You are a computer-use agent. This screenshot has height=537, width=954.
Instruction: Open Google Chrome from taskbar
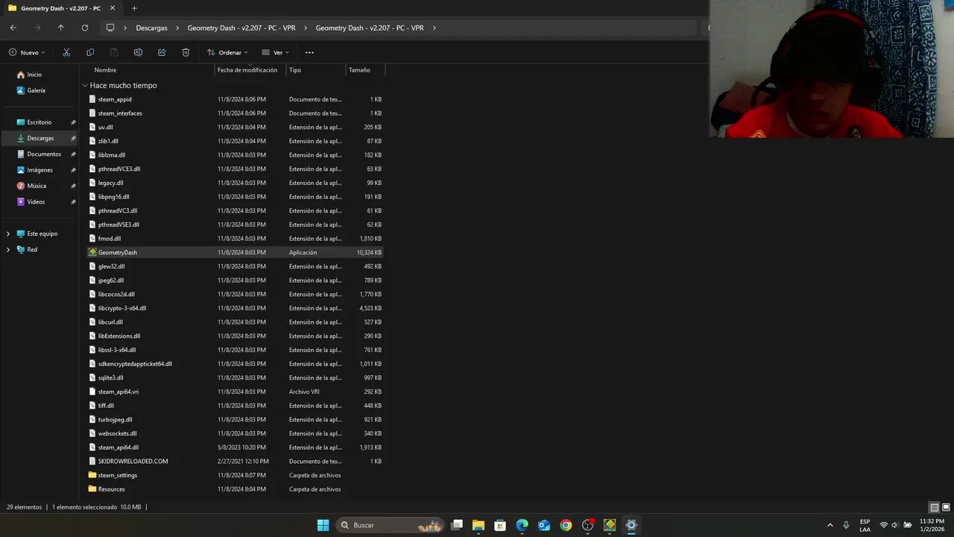pos(566,525)
